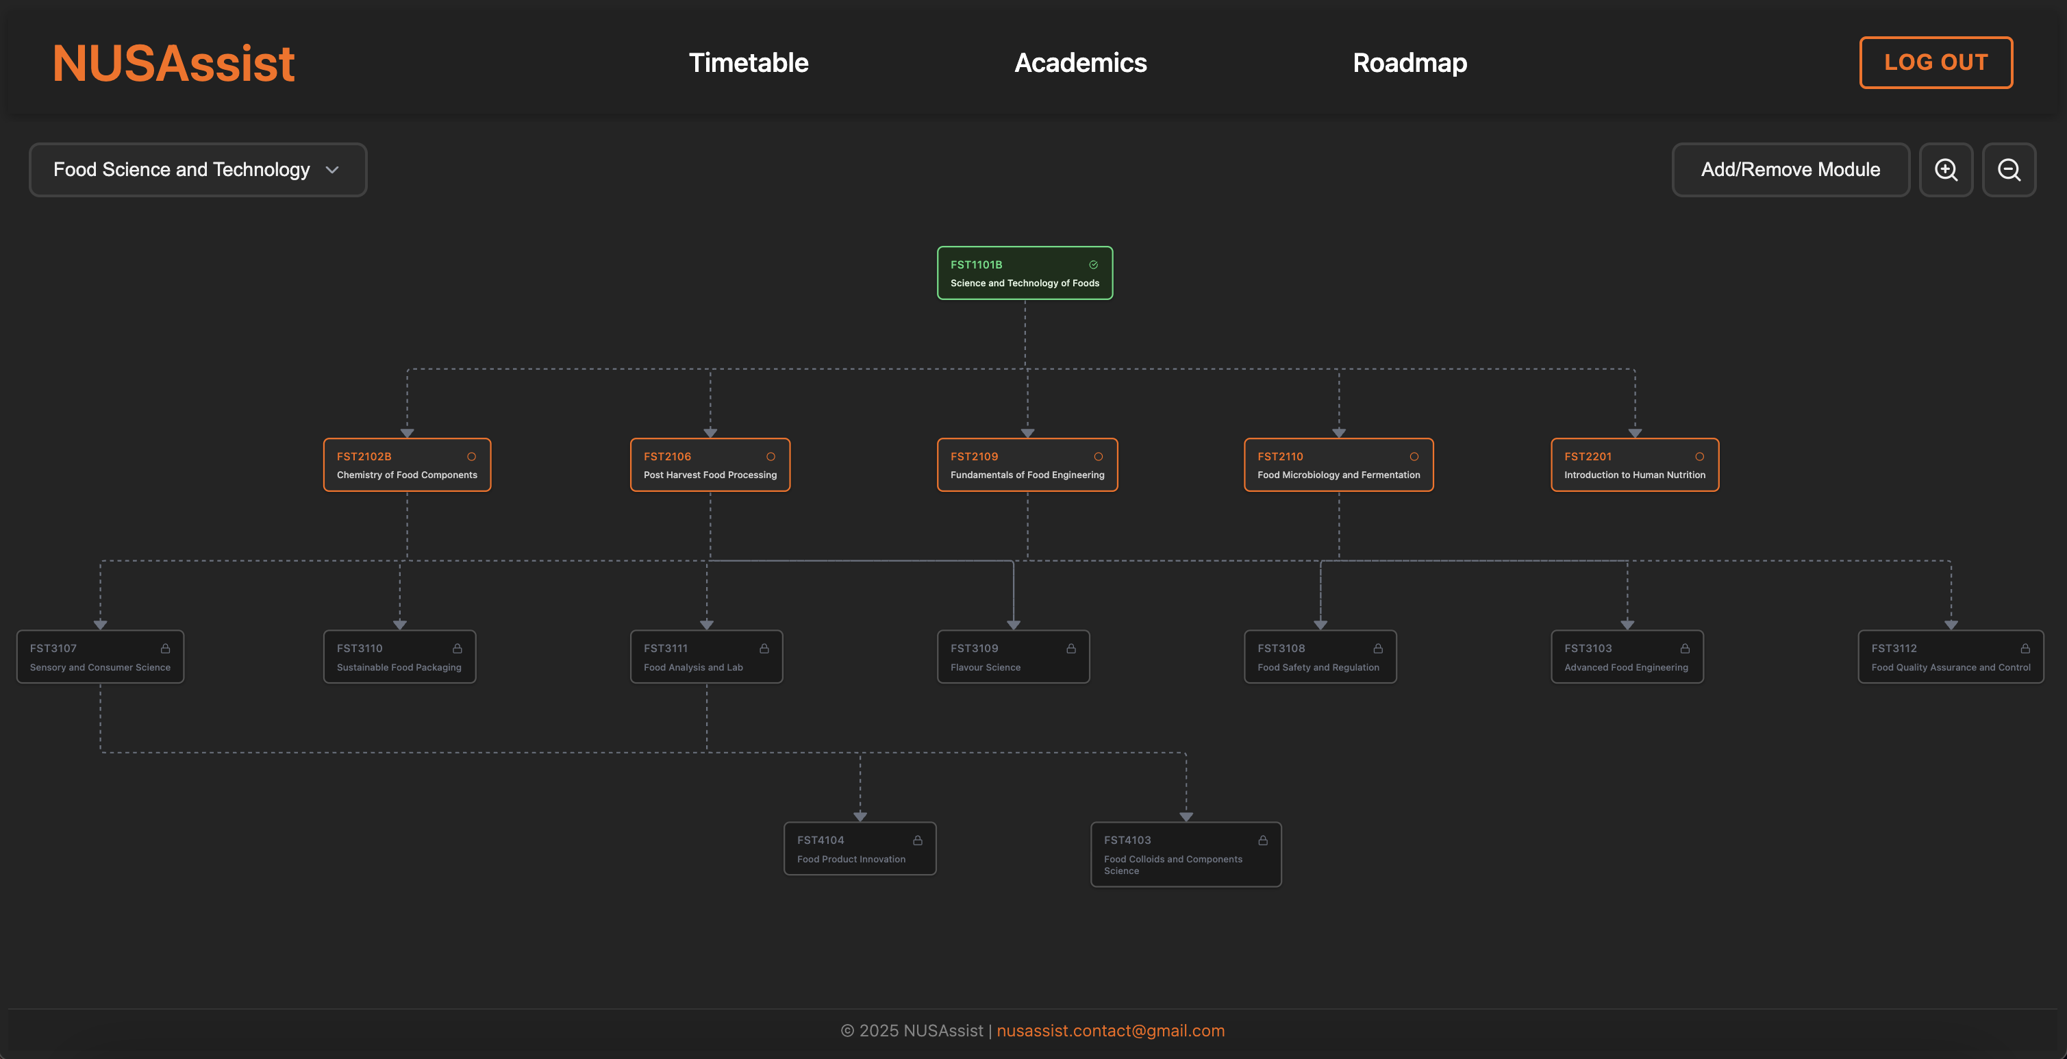Click the NUSAssist logo
This screenshot has width=2067, height=1059.
tap(173, 62)
